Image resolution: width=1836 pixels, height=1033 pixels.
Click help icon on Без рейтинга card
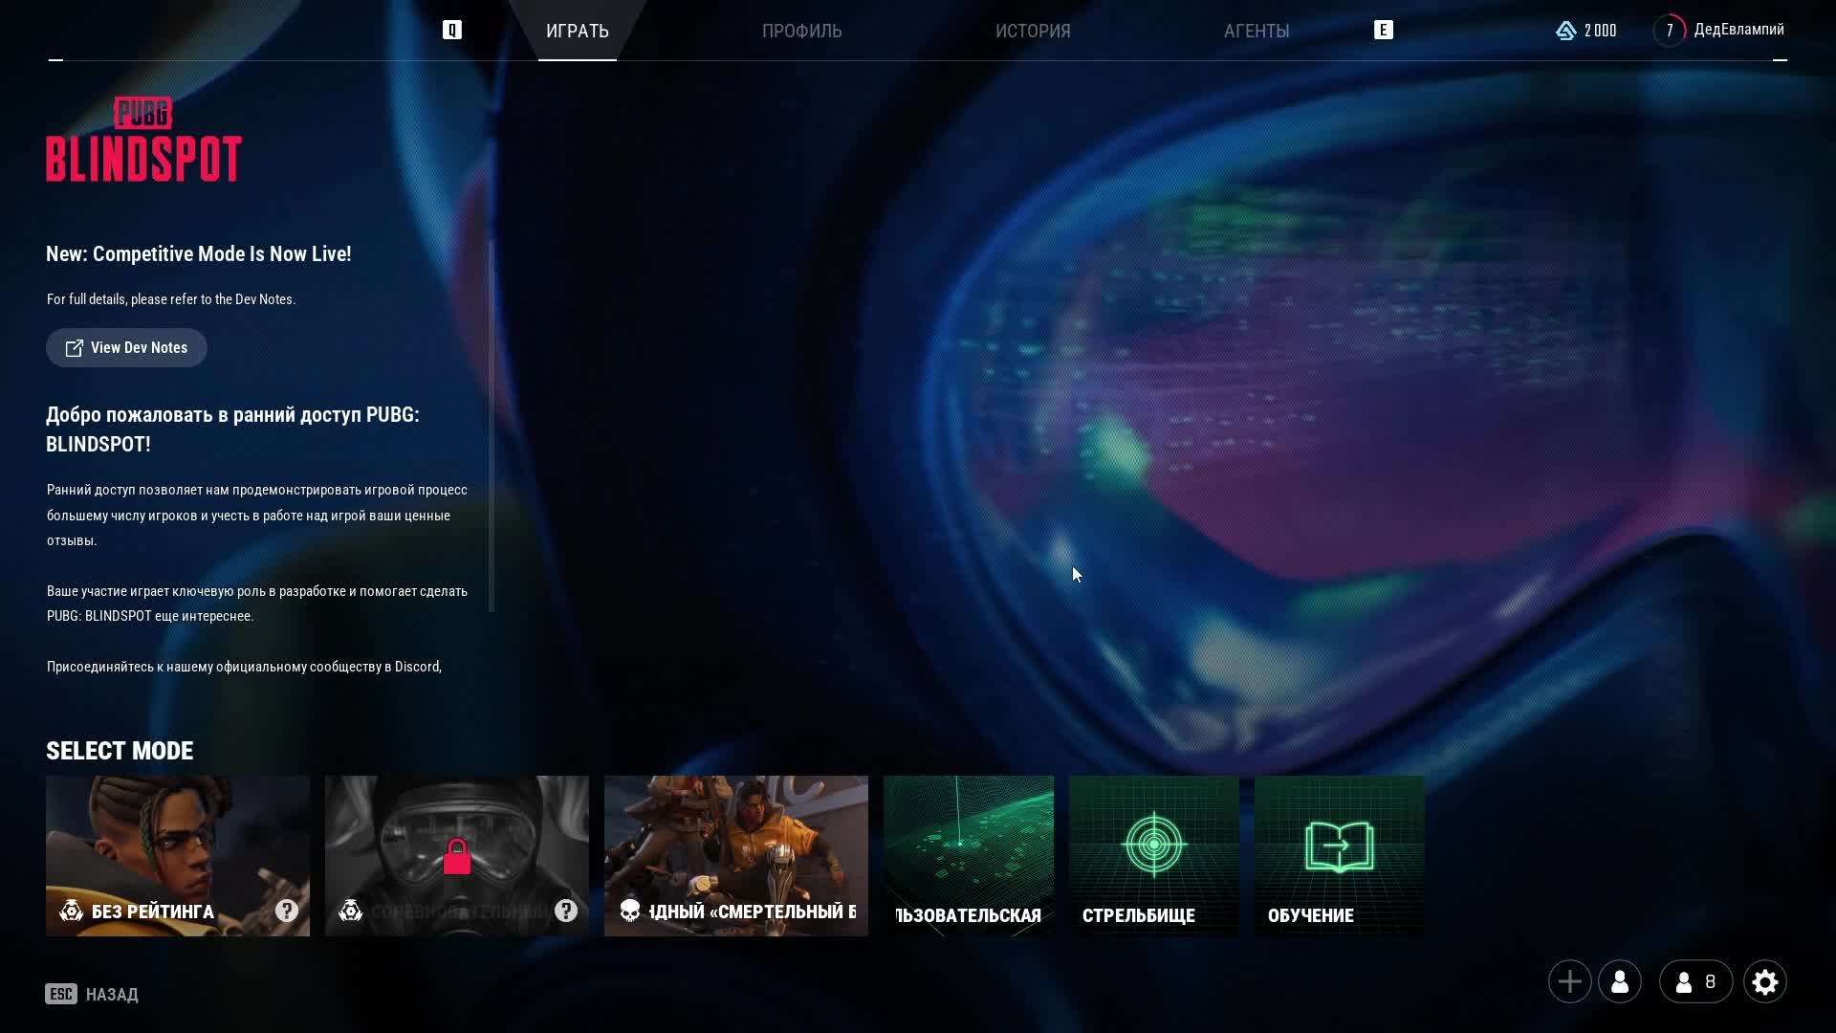click(287, 911)
